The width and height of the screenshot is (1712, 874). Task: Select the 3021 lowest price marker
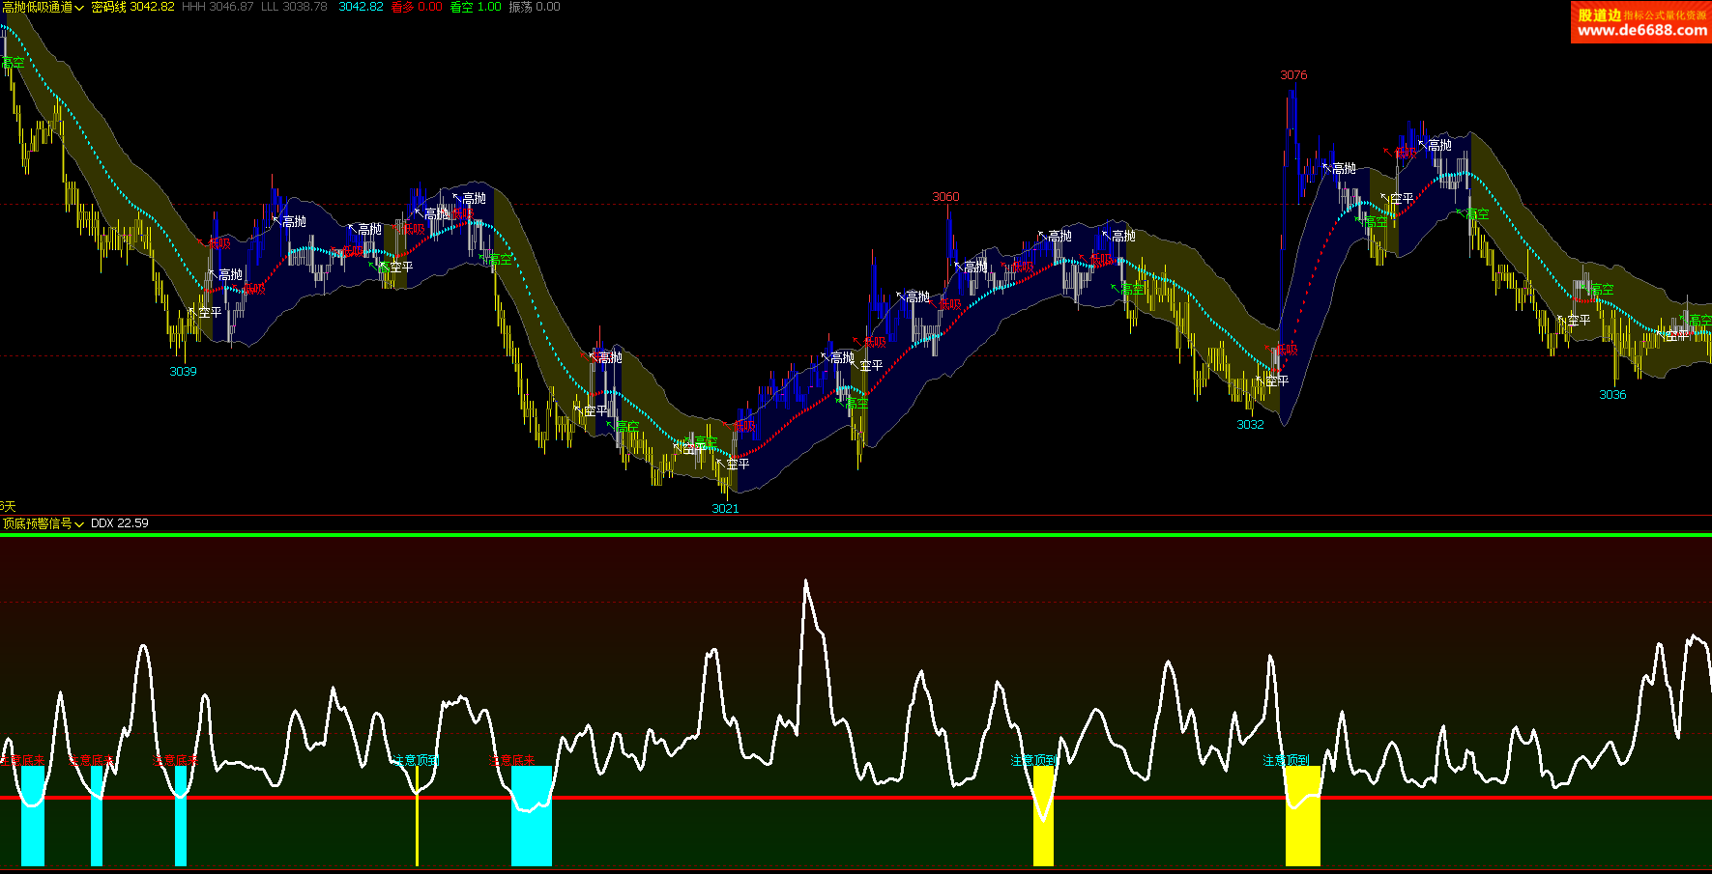(725, 509)
